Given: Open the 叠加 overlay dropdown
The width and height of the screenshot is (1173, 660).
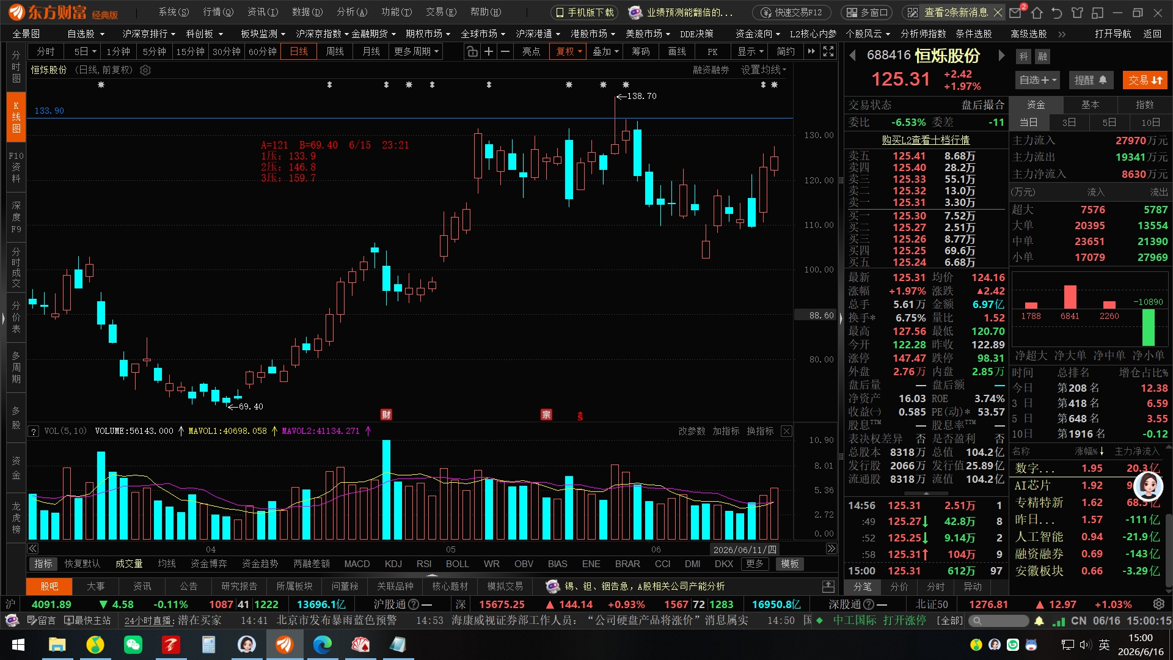Looking at the screenshot, I should click(x=605, y=52).
